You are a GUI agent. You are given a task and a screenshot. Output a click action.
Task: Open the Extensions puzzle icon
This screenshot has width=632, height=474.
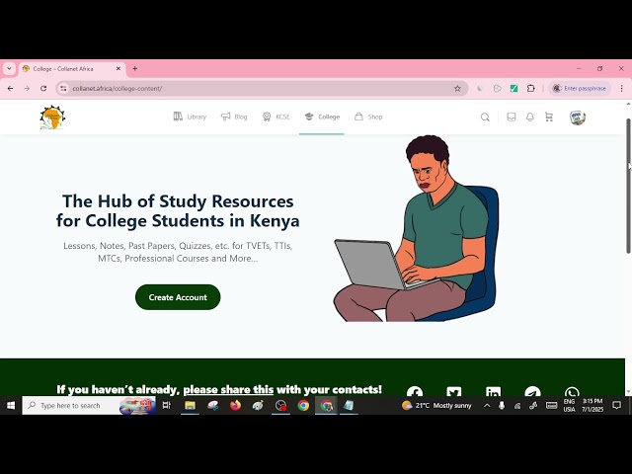531,88
